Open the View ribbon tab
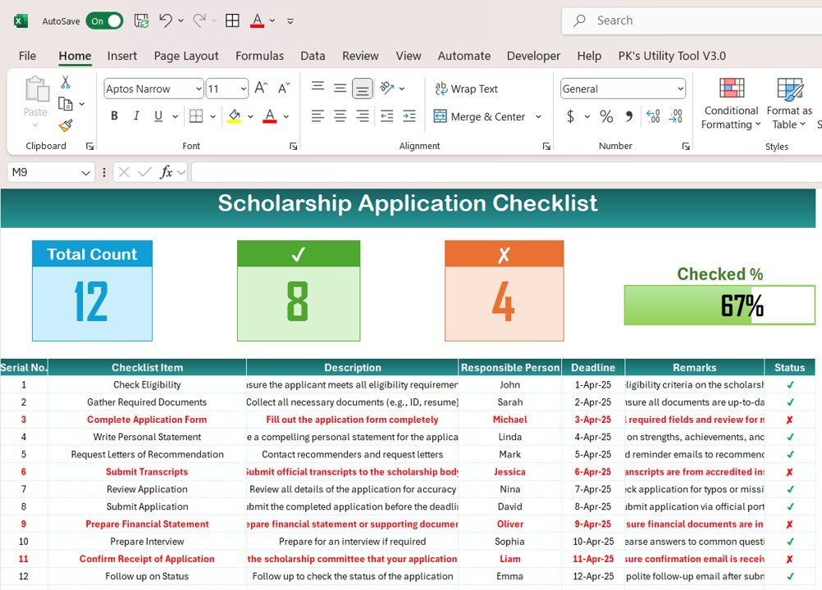The image size is (822, 590). tap(409, 56)
